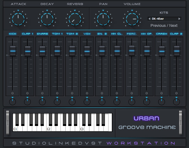189x148 pixels.
Task: Click the HH CL. channel fader handle
Action: tap(117, 51)
